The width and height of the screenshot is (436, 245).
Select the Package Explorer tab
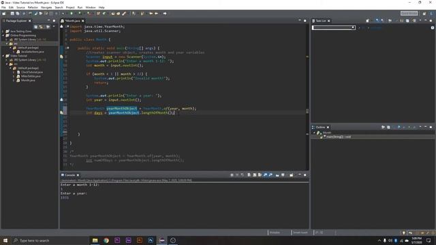[16, 21]
